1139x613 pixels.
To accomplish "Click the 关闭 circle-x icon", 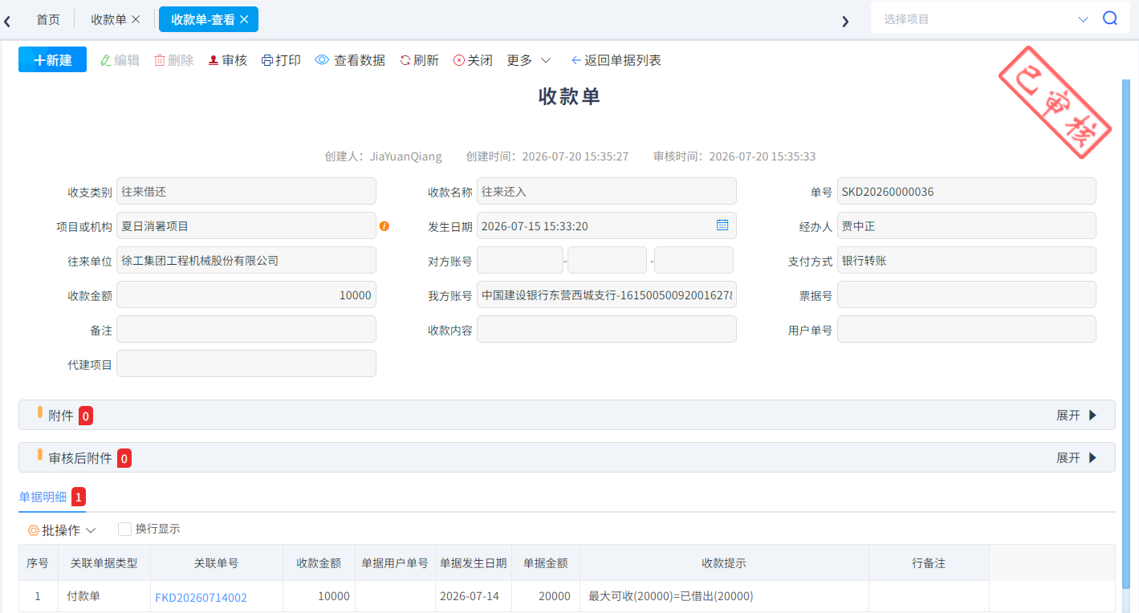I will [459, 60].
